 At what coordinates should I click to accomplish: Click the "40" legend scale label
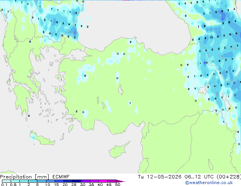pyautogui.click(x=100, y=184)
